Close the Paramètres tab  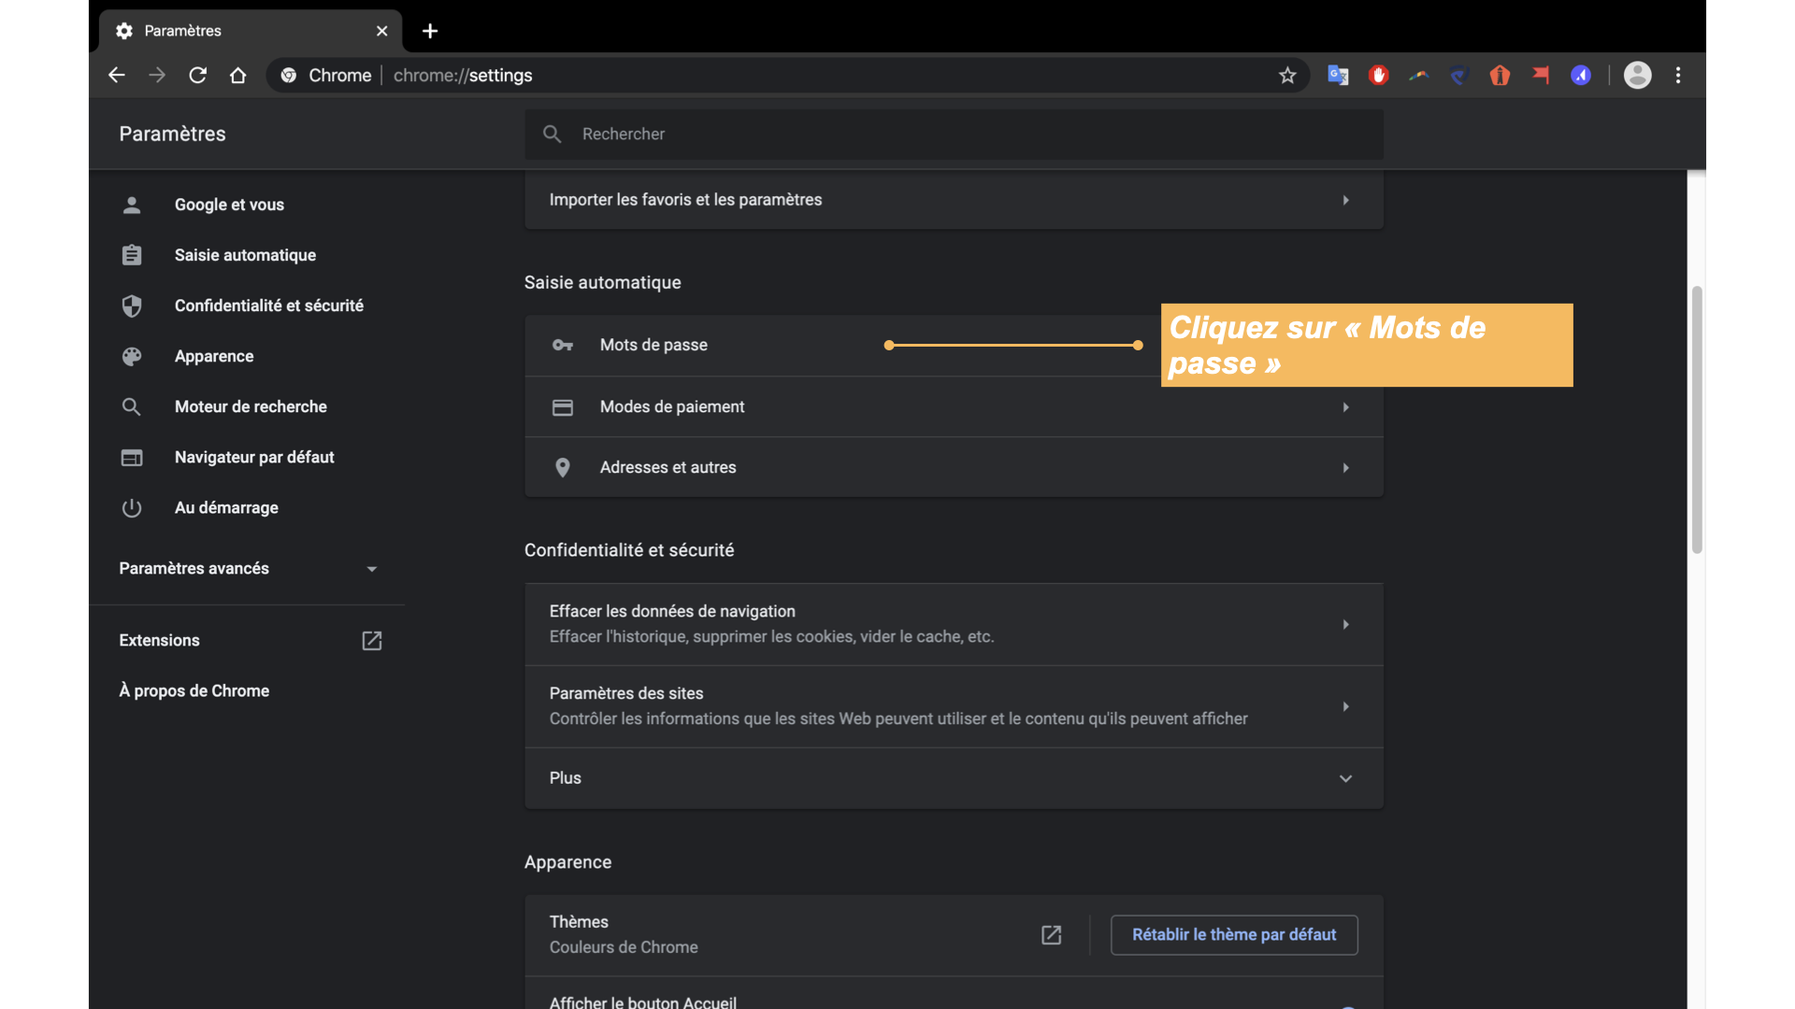[x=381, y=31]
